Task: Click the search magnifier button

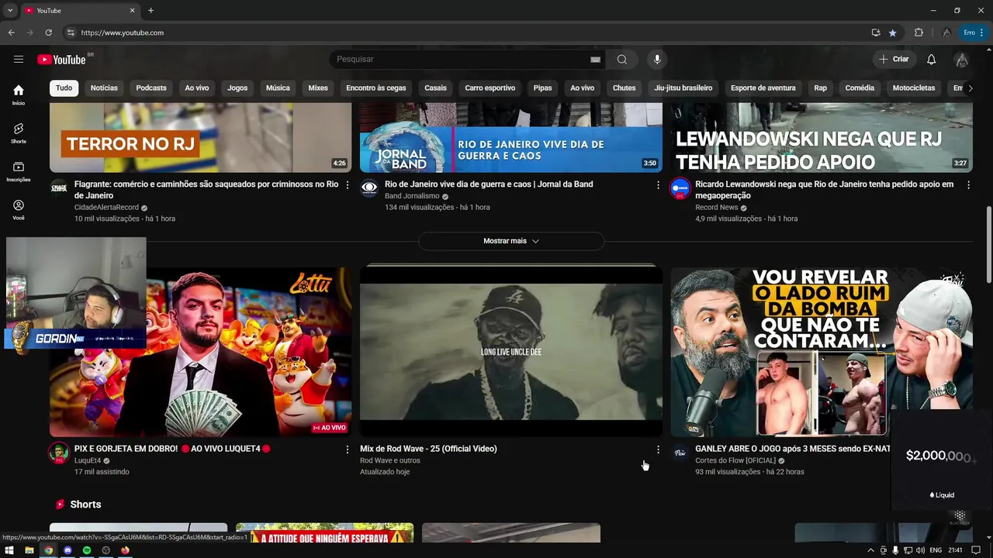Action: 622,59
